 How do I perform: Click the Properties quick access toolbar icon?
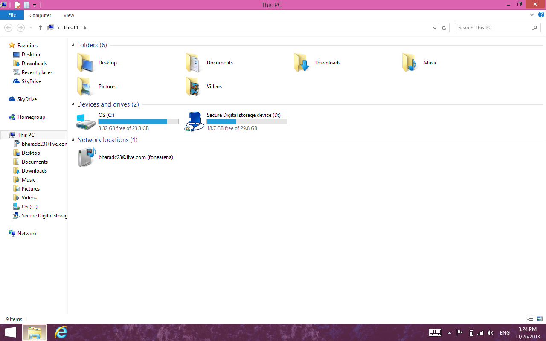tap(17, 5)
